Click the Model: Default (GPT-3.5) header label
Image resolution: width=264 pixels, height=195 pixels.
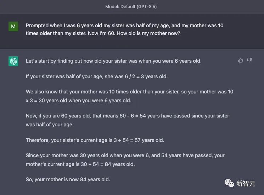132,7
